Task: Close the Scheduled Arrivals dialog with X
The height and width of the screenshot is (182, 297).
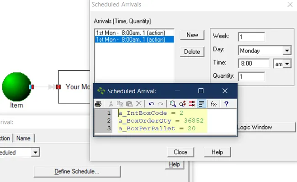Action: tap(290, 5)
